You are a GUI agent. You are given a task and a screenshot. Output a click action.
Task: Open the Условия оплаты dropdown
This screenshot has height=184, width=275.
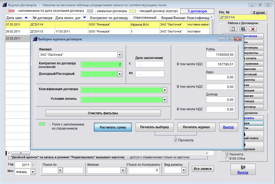pyautogui.click(x=165, y=100)
